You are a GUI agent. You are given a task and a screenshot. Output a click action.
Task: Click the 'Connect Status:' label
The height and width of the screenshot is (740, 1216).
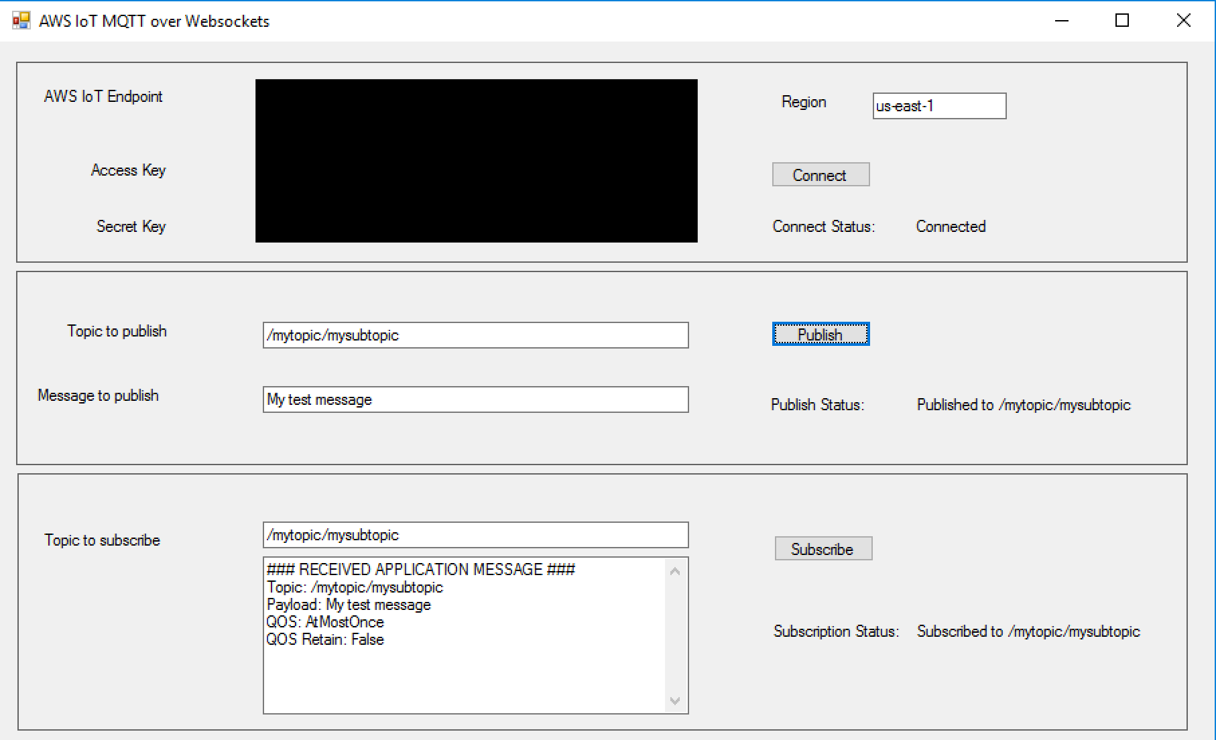tap(824, 227)
